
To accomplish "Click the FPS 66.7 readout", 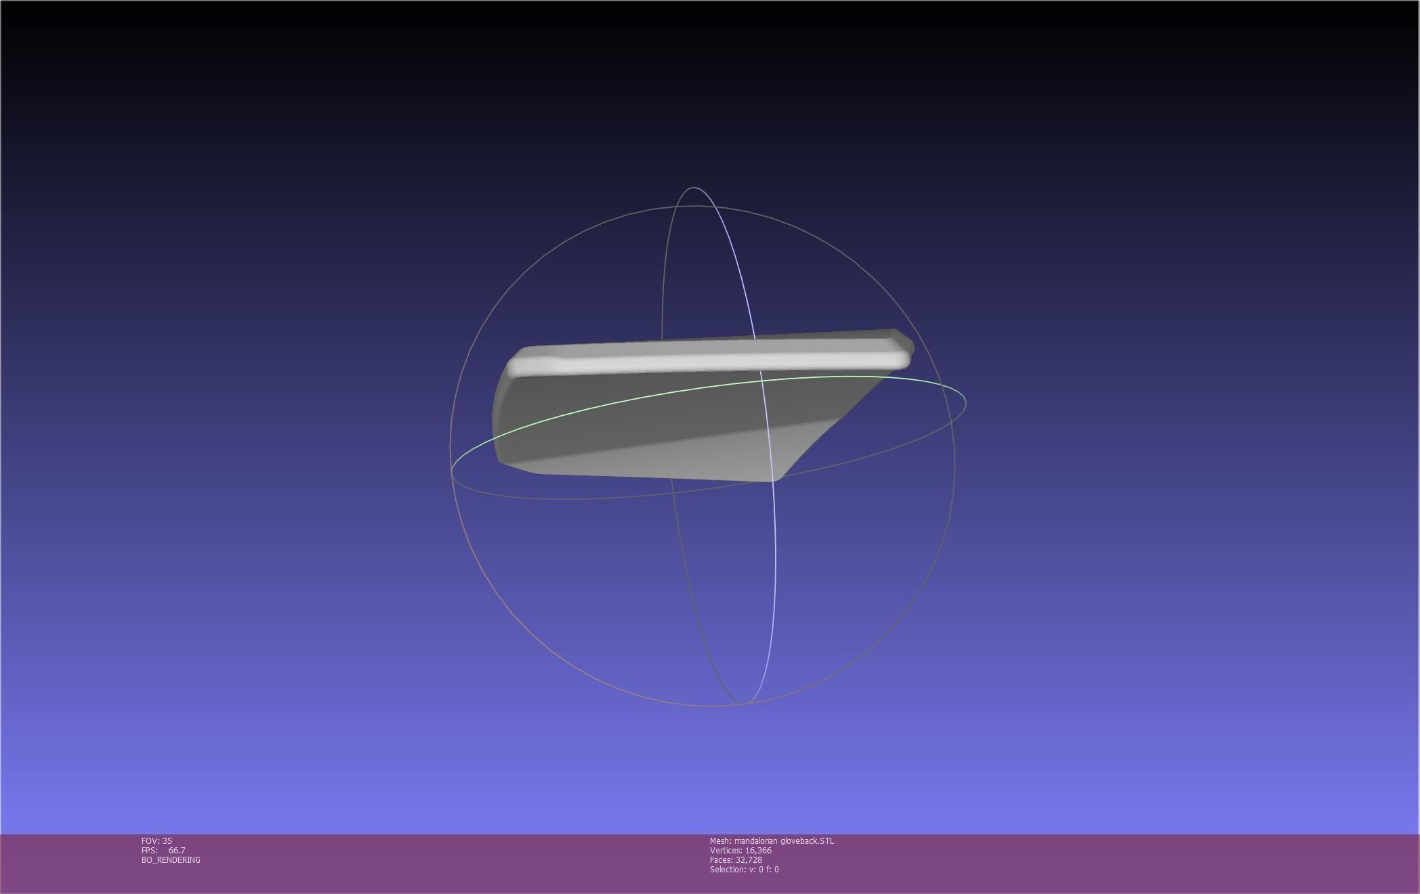I will click(x=163, y=850).
